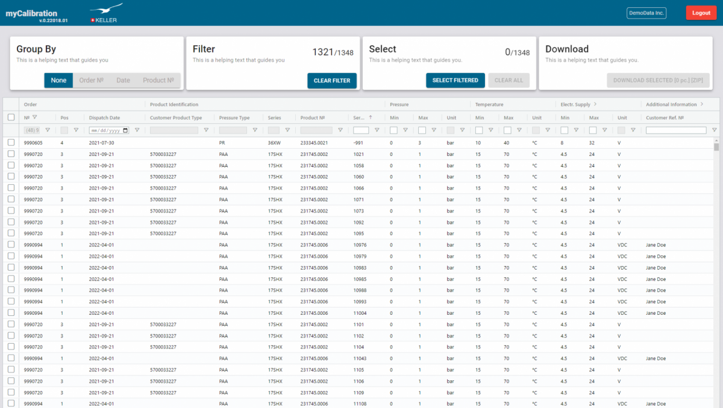Check the row with serial number 1021

click(11, 154)
